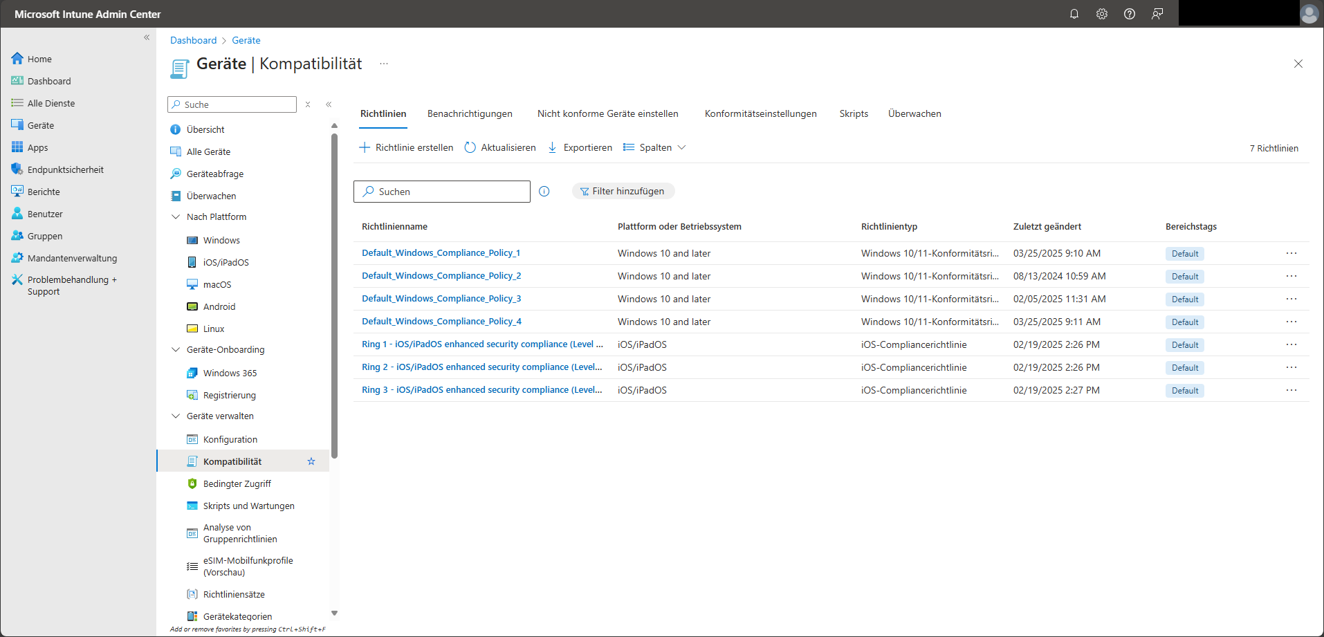
Task: Go to Home in left navigation
Action: [x=39, y=59]
